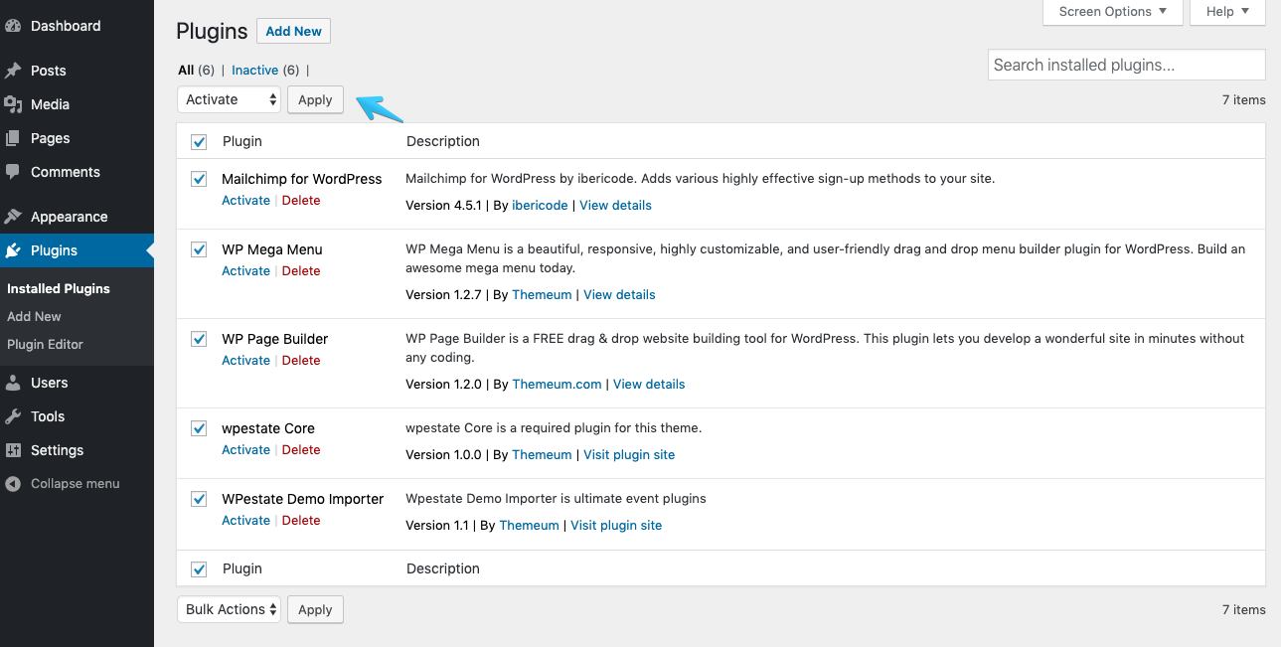Activate the WP Page Builder plugin
Viewport: 1281px width, 647px height.
245,361
